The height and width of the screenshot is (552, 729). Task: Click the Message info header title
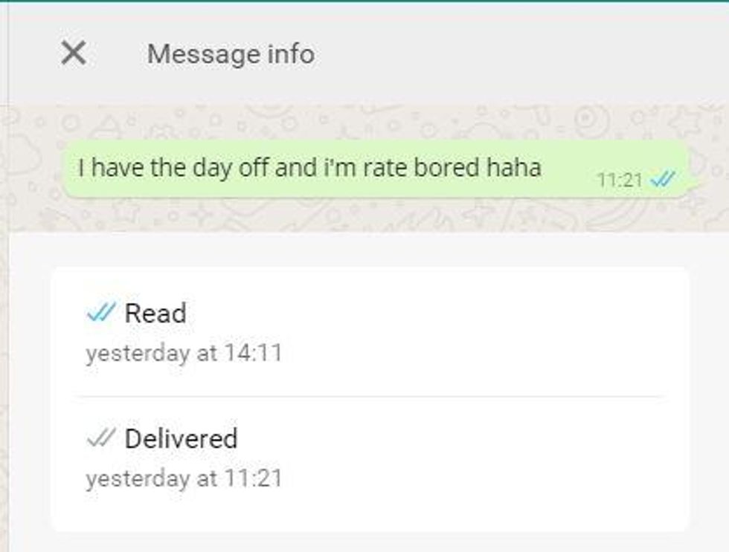[x=231, y=53]
